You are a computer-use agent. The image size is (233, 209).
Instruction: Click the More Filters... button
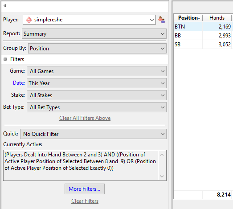pos(85,189)
